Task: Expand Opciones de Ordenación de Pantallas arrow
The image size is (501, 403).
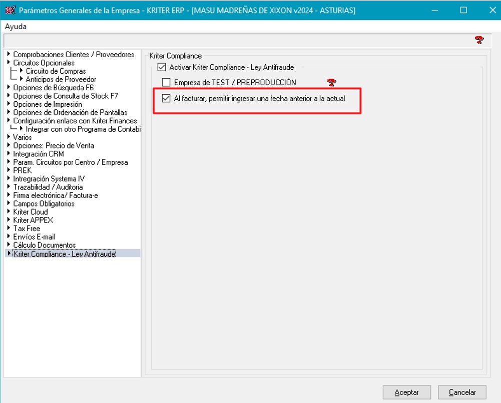Action: click(x=9, y=112)
